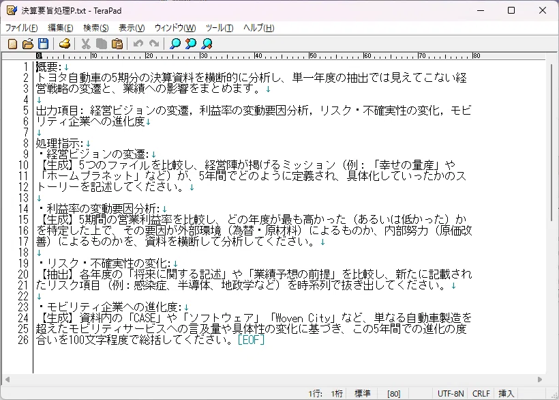Viewport: 559px width, 400px height.
Task: Click the Find Next magnifier icon
Action: coord(207,44)
